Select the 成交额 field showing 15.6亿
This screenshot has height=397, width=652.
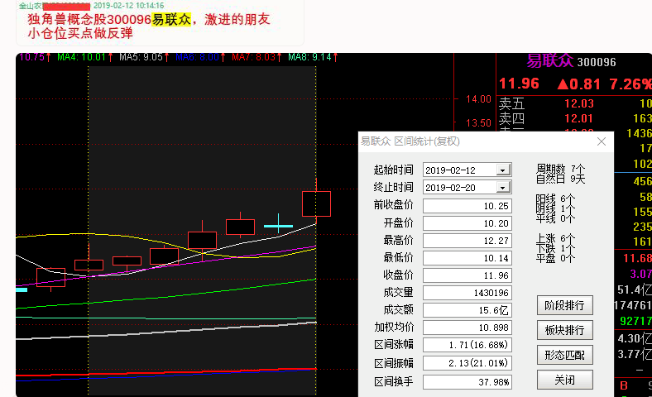point(467,310)
